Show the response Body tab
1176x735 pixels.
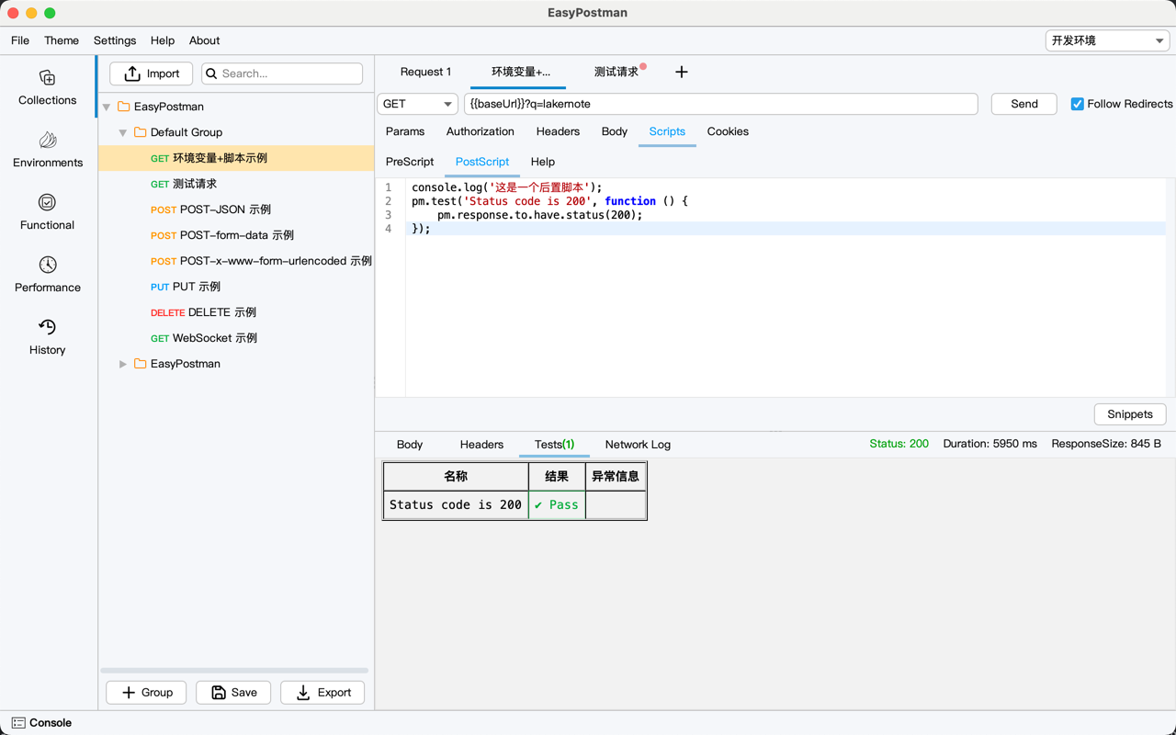coord(410,445)
